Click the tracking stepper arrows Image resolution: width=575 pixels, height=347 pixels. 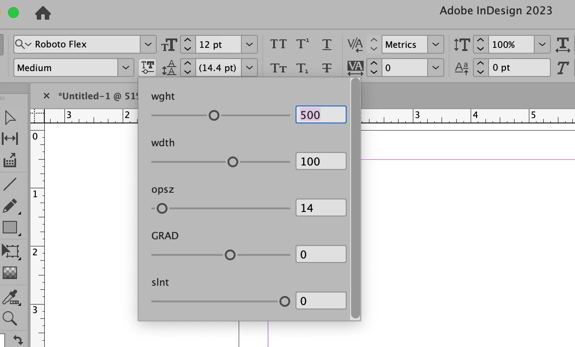tap(374, 68)
